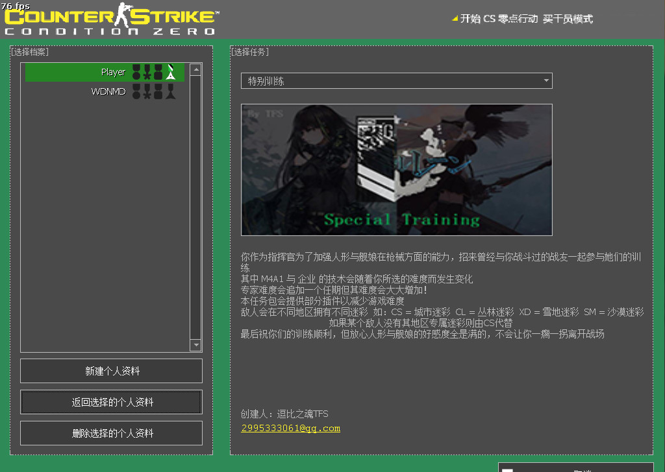
Task: Click the 开始 CS 零点行动 header title
Action: coord(527,19)
